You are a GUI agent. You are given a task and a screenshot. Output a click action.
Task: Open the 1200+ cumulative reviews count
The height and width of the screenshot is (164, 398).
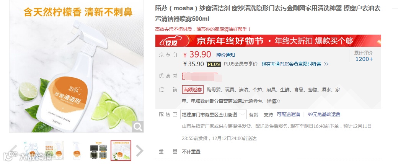click(364, 59)
